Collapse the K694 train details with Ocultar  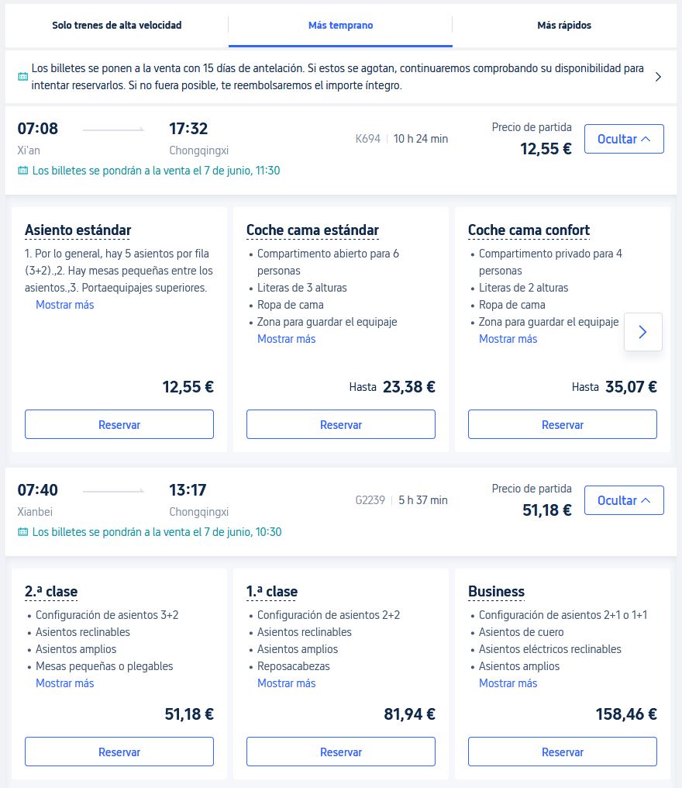pos(624,139)
